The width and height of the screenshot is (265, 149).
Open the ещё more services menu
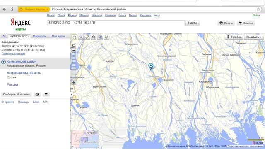pos(157,16)
